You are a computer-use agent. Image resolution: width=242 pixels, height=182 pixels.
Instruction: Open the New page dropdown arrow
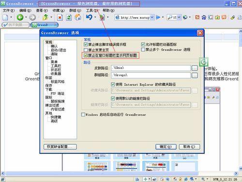point(11,17)
